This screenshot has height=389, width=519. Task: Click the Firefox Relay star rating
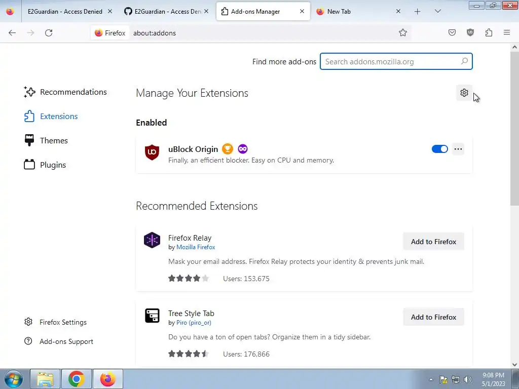coord(189,278)
